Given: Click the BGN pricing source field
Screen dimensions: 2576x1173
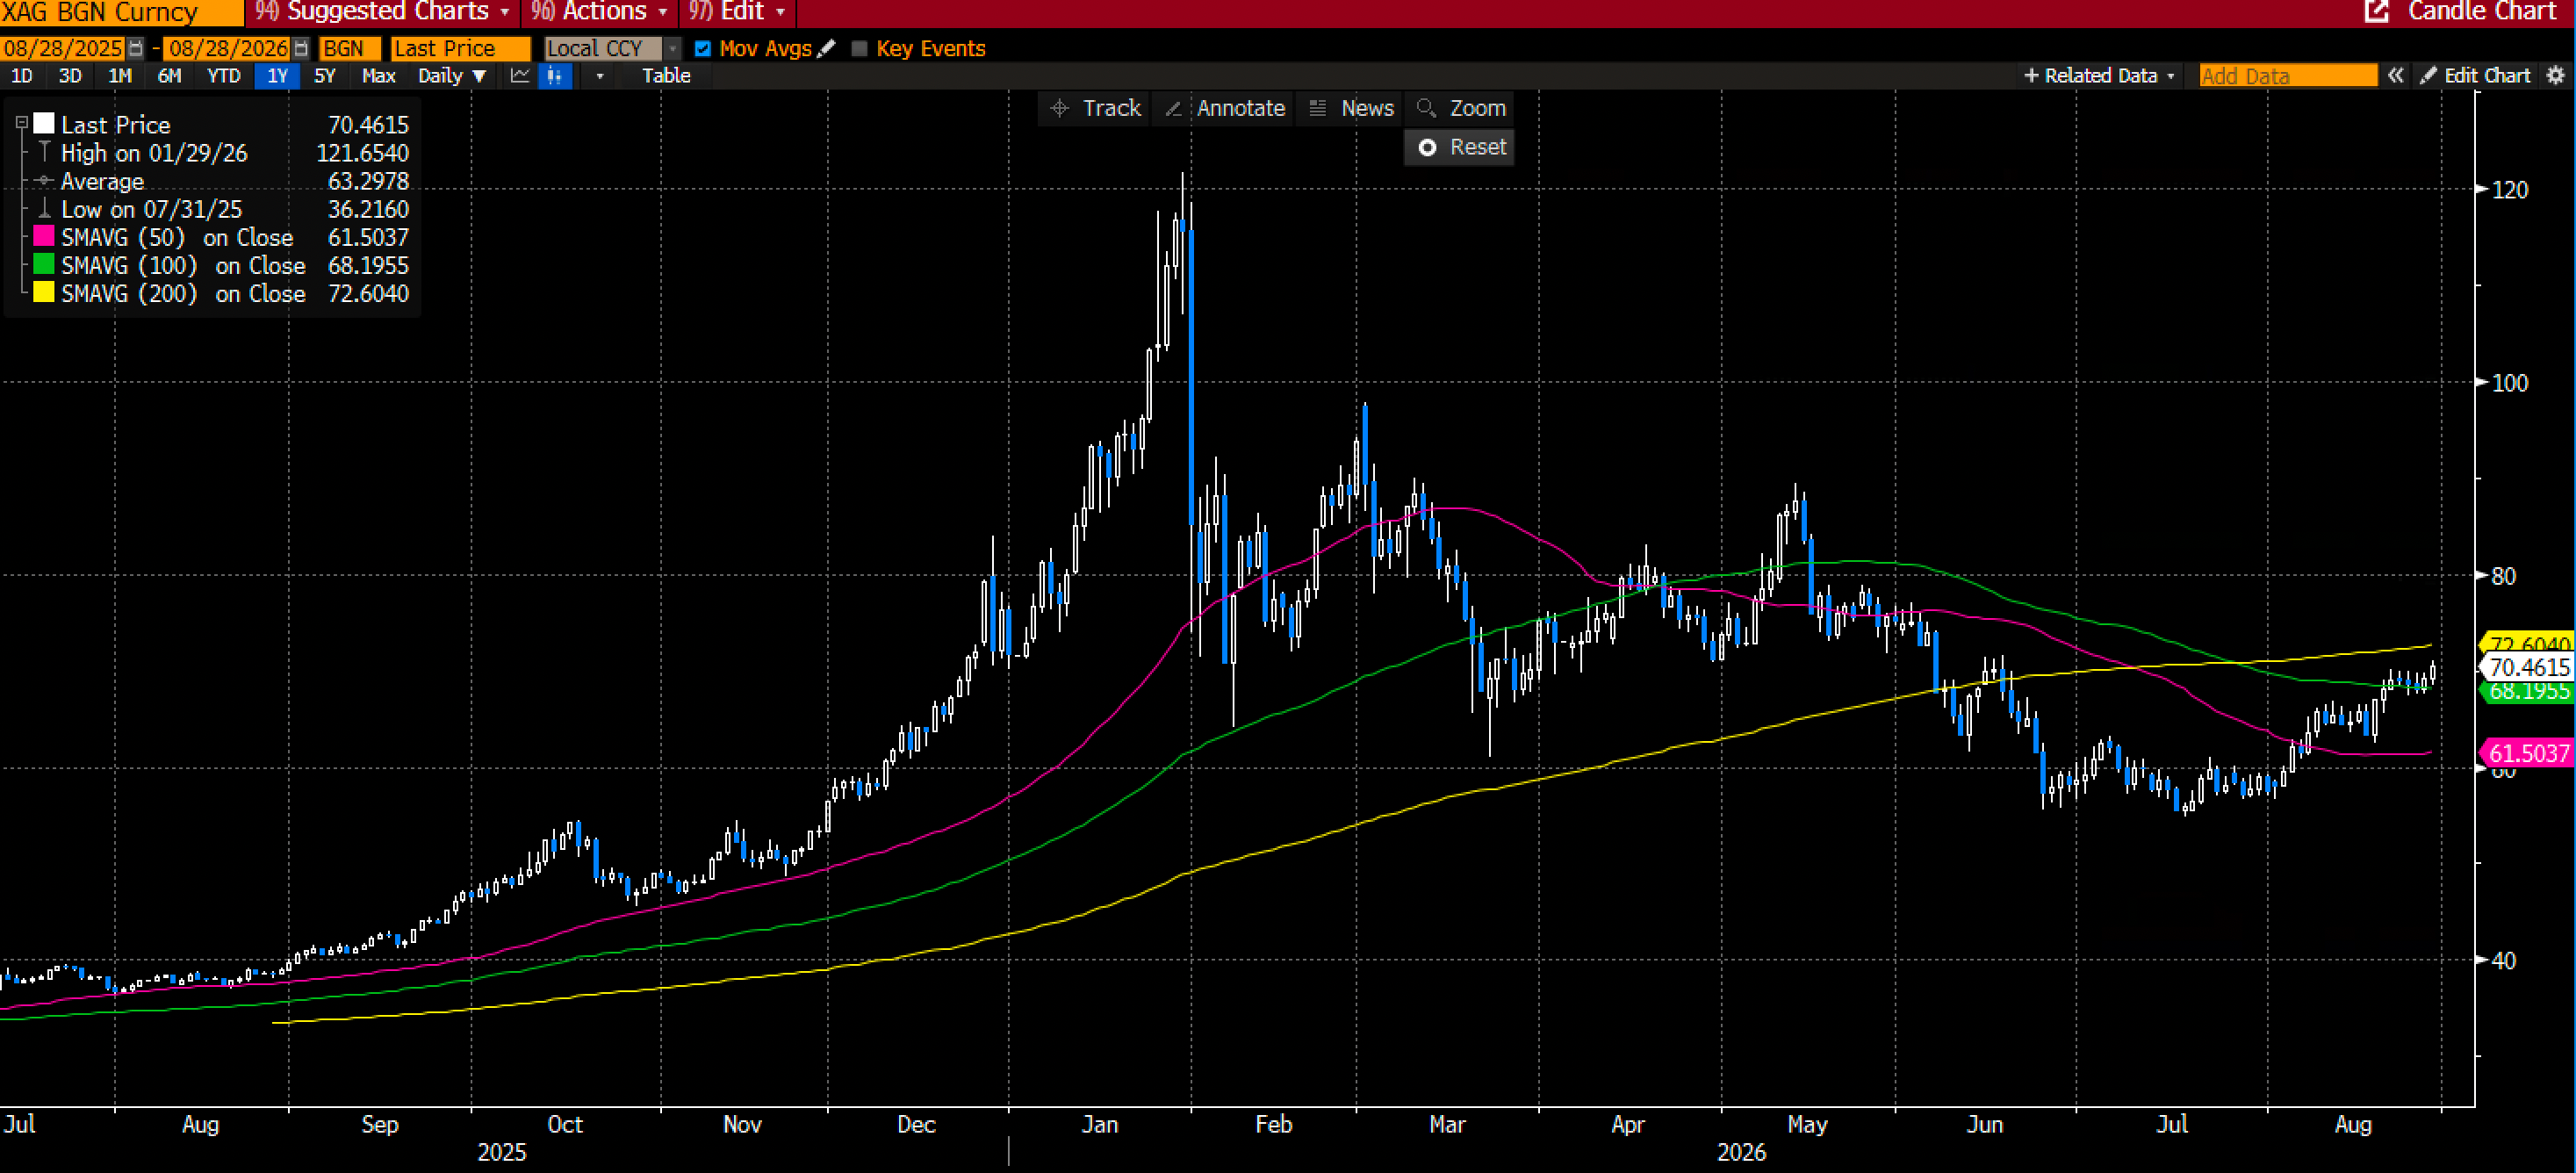Looking at the screenshot, I should (x=349, y=48).
